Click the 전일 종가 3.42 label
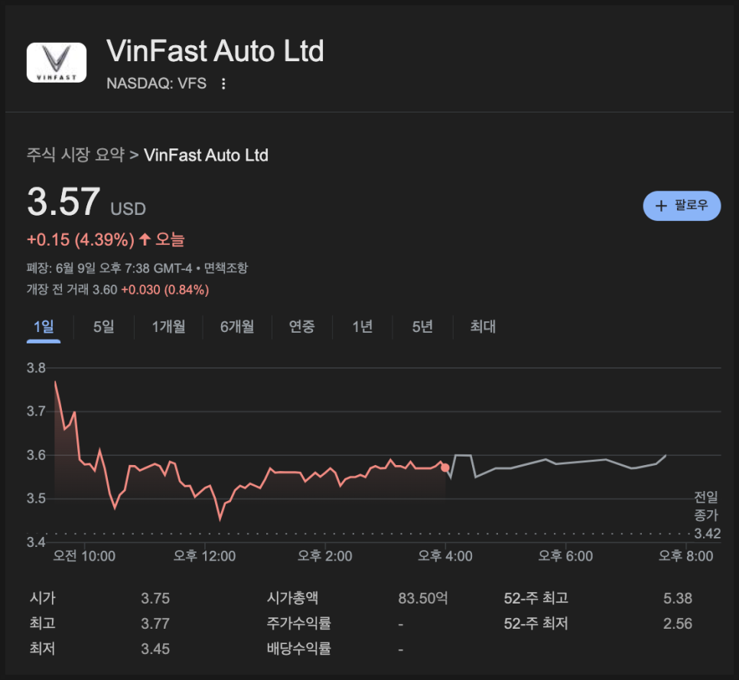 (x=707, y=515)
